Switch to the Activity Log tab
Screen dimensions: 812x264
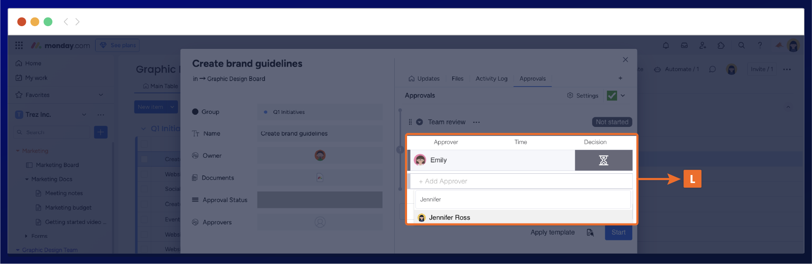coord(491,78)
